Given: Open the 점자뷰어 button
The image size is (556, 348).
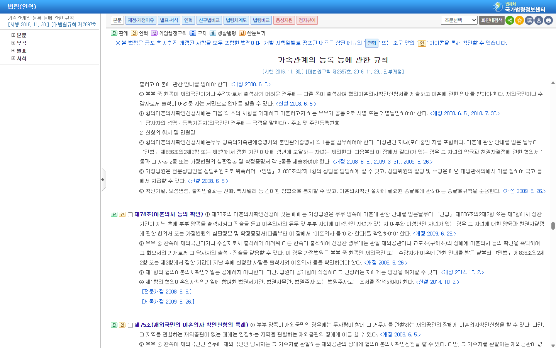Looking at the screenshot, I should click(307, 20).
